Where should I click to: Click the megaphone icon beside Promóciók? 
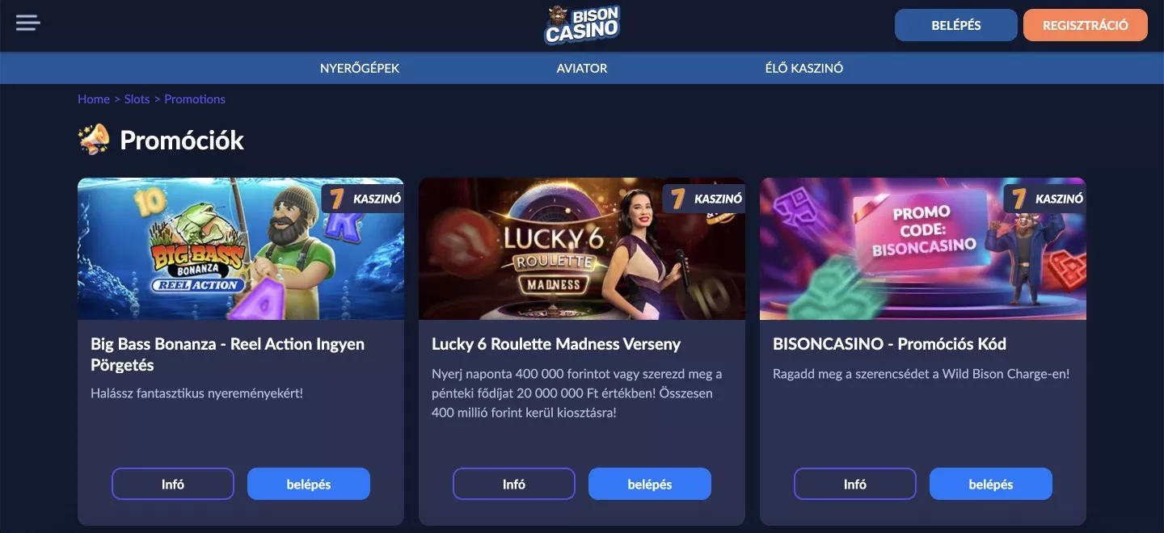click(x=94, y=140)
